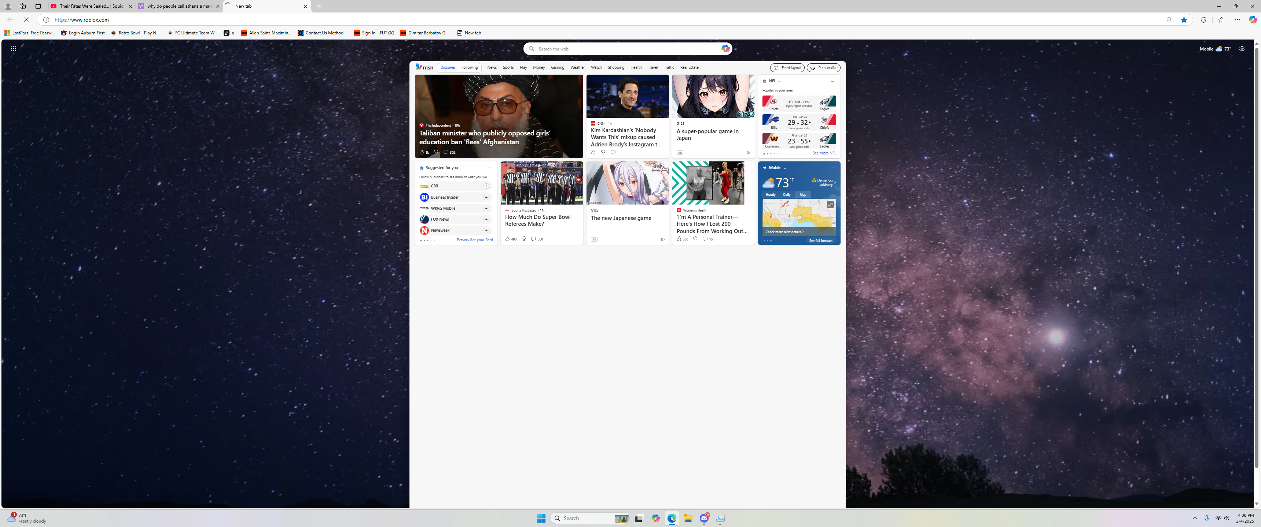Open comments on Super Bowl referees article
The height and width of the screenshot is (527, 1261).
[534, 239]
